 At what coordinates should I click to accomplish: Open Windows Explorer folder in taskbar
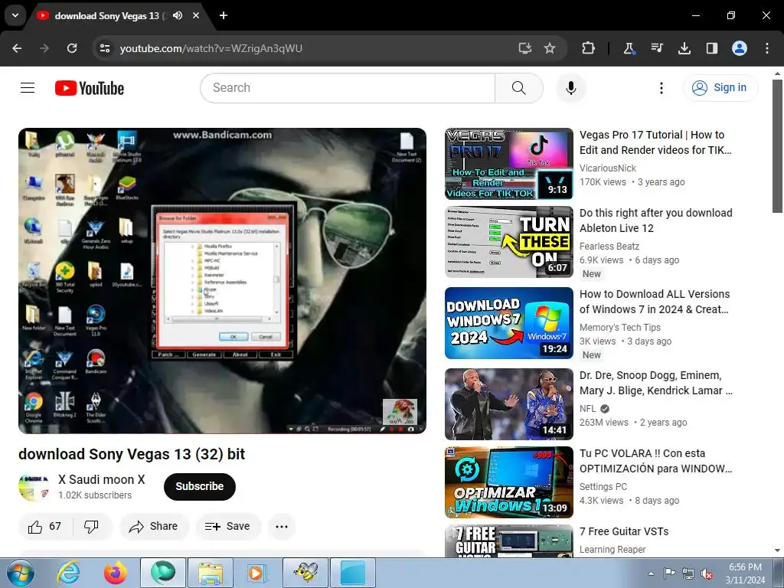tap(211, 573)
